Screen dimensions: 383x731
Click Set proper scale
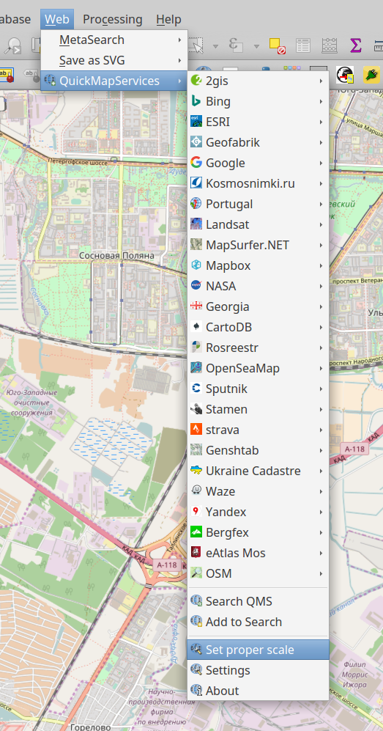coord(259,650)
